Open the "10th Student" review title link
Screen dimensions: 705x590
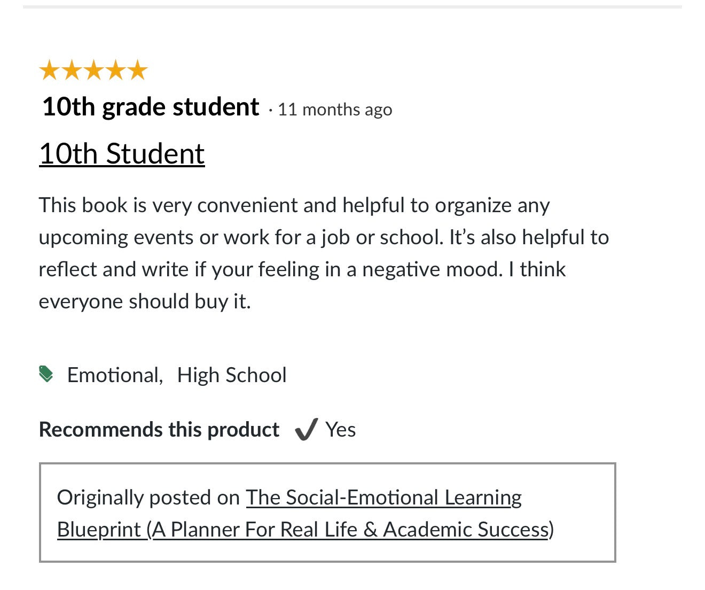[122, 154]
